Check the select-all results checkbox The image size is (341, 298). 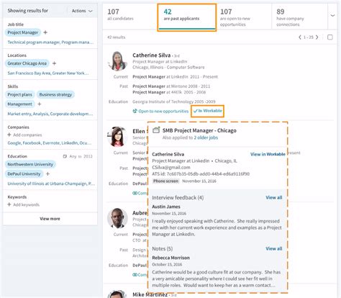pyautogui.click(x=330, y=37)
